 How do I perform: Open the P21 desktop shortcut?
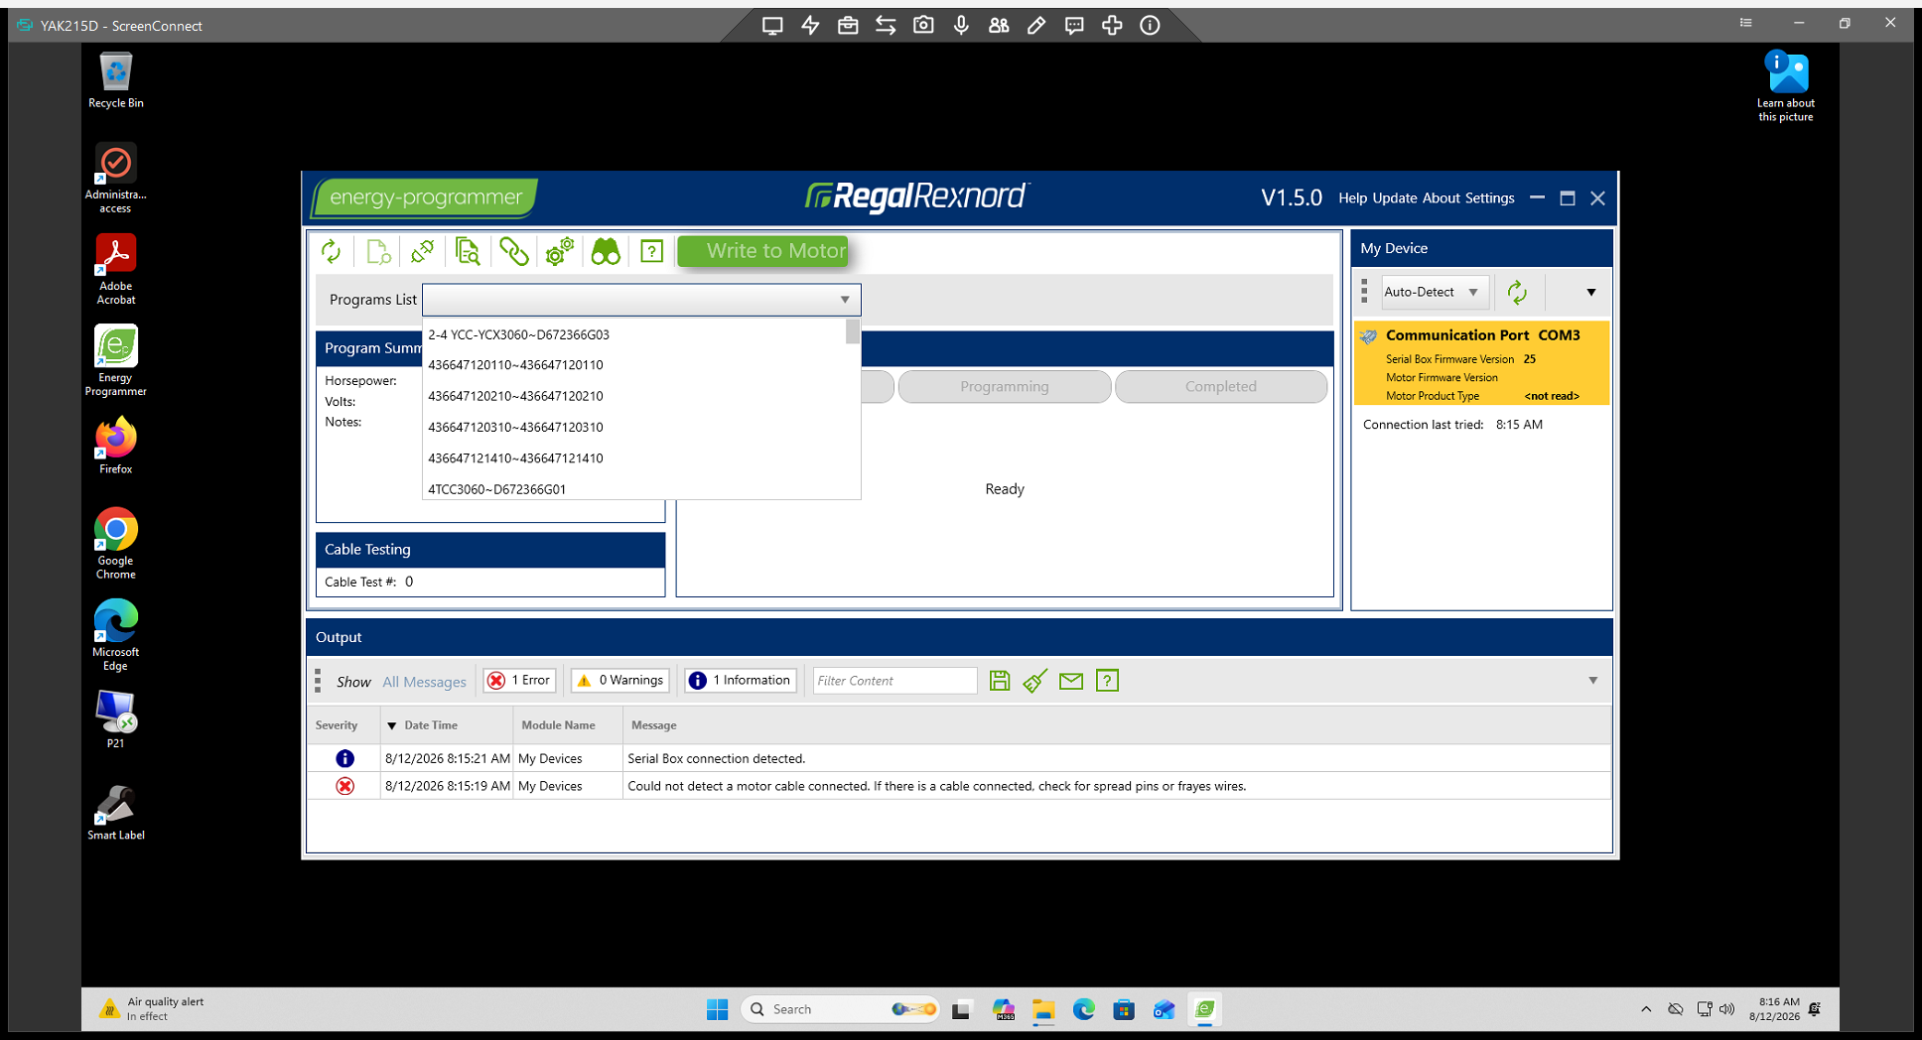[x=116, y=717]
